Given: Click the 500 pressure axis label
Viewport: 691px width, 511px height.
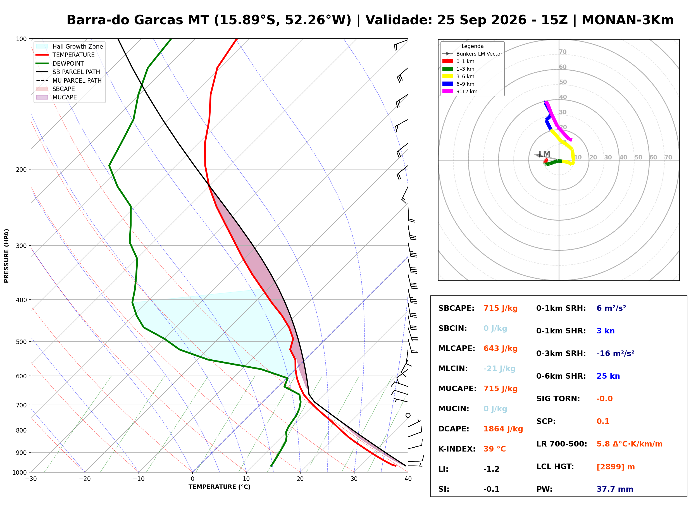Looking at the screenshot, I should 21,342.
